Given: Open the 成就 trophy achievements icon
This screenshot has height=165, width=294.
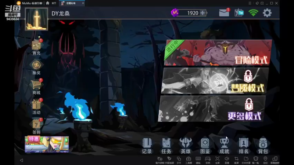Looking at the screenshot, I should pos(224,143).
